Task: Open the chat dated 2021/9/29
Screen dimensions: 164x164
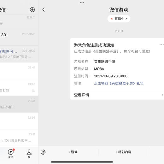Action: point(19,54)
